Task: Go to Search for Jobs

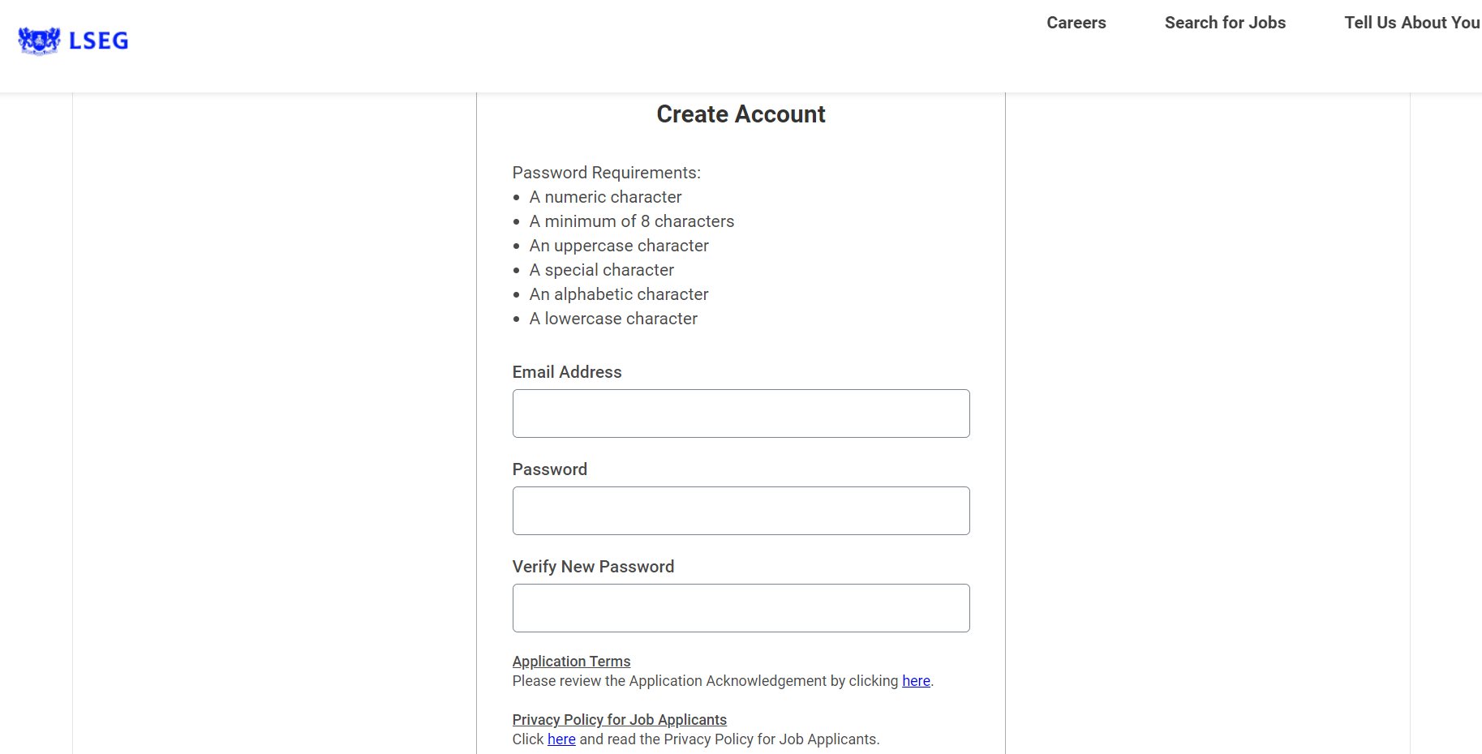Action: pyautogui.click(x=1225, y=23)
